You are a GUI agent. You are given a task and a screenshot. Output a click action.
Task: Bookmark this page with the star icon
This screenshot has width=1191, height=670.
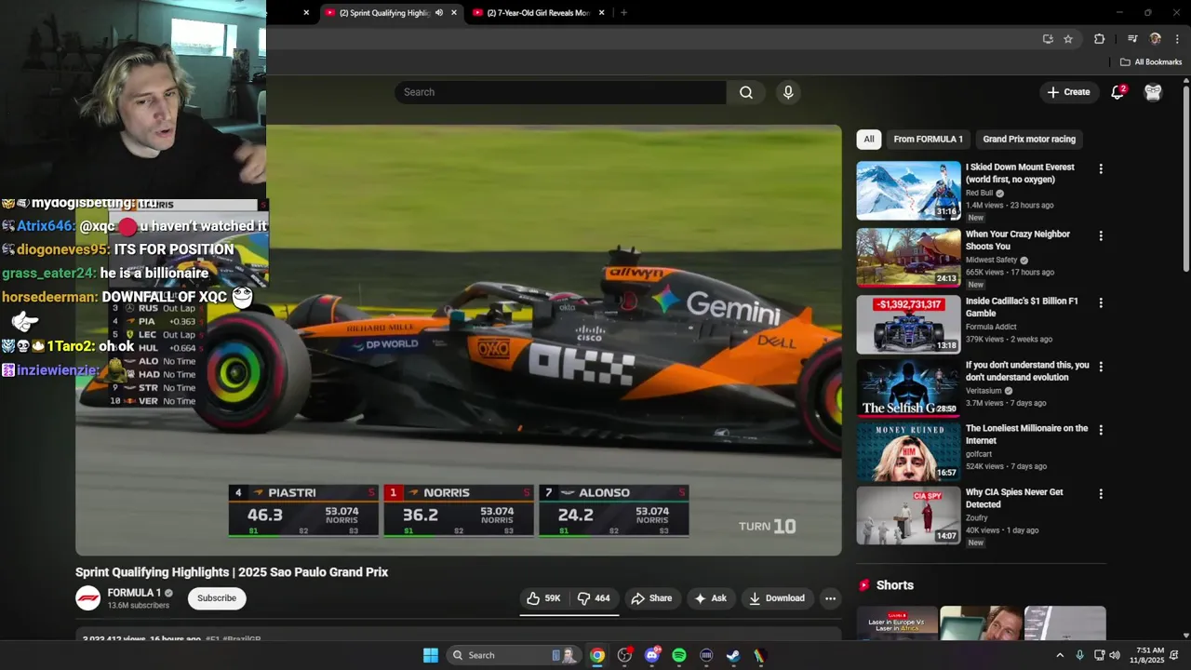click(1068, 39)
